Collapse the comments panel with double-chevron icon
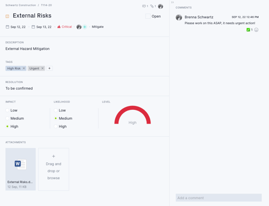The image size is (269, 206). [172, 2]
